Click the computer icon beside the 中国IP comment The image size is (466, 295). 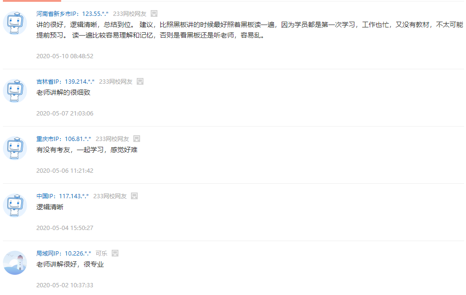point(134,196)
